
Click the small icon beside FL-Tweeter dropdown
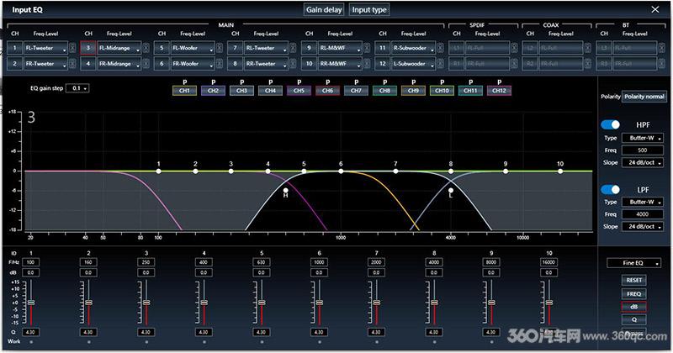[72, 48]
